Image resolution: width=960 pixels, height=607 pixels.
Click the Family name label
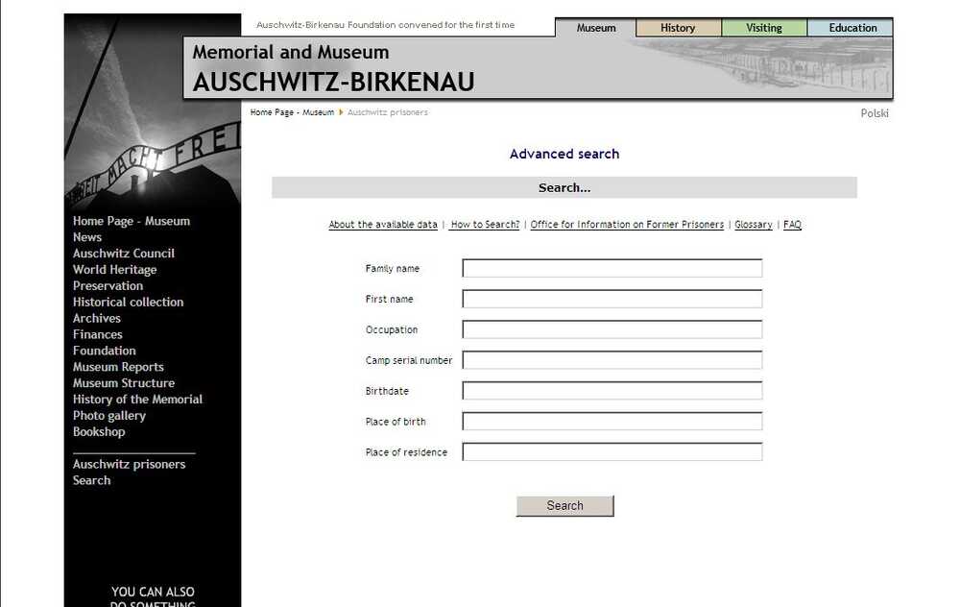(393, 269)
